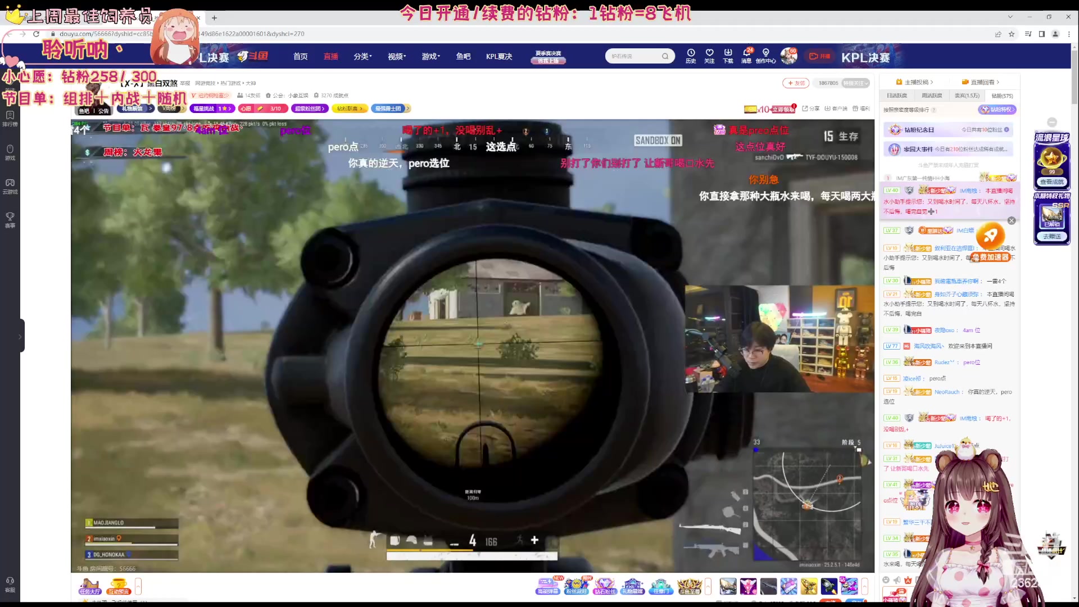Open the 互动预言 icon below video
Viewport: 1079px width, 607px height.
click(x=119, y=586)
